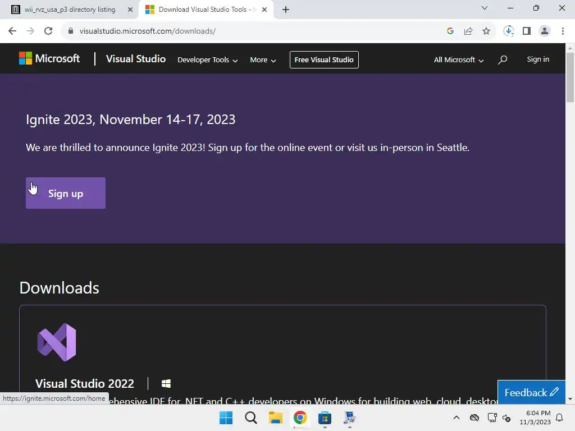Image resolution: width=575 pixels, height=431 pixels.
Task: Show hidden system tray icons
Action: (x=456, y=418)
